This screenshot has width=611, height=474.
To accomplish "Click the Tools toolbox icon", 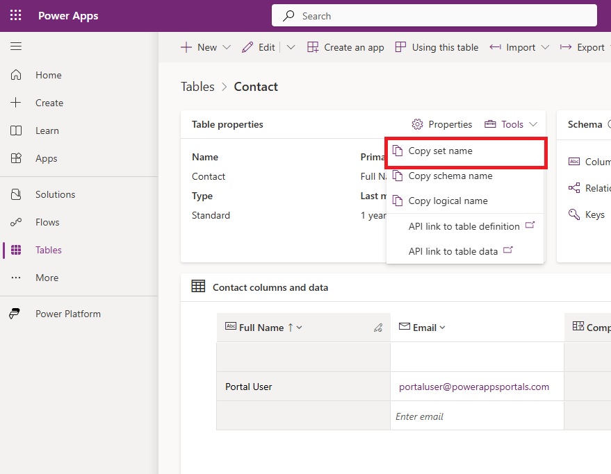I will pyautogui.click(x=490, y=124).
